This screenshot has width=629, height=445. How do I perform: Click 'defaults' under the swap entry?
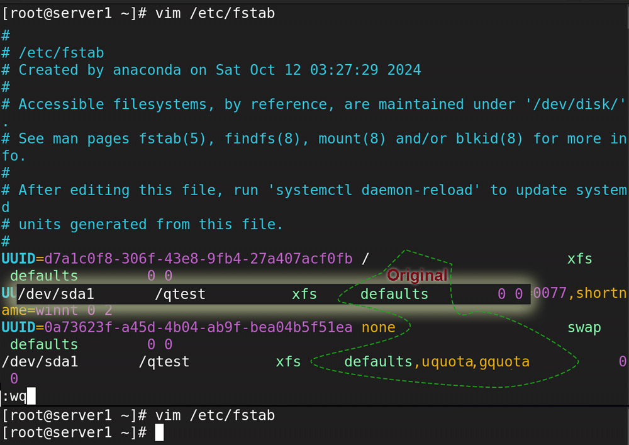coord(44,344)
